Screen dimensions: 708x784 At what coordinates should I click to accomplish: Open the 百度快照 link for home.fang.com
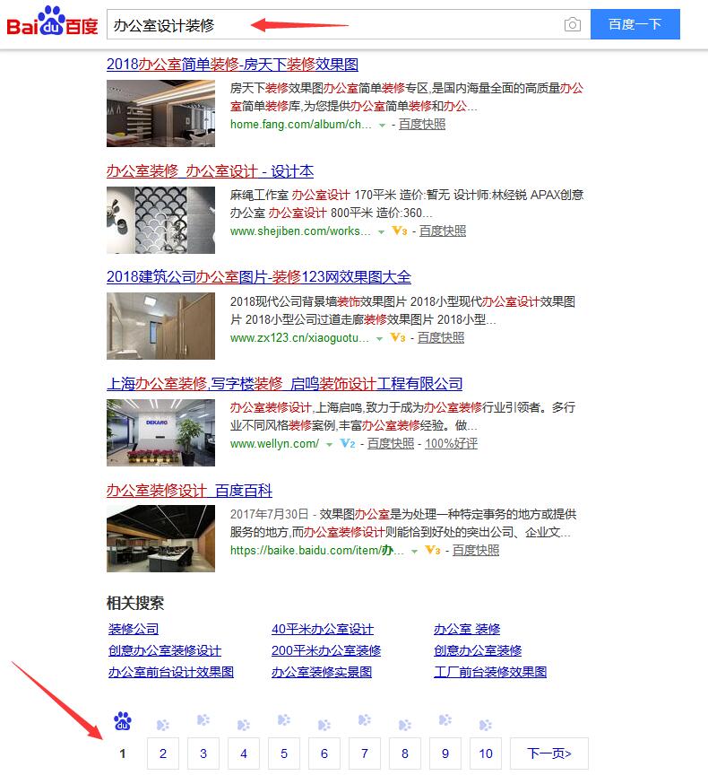422,125
